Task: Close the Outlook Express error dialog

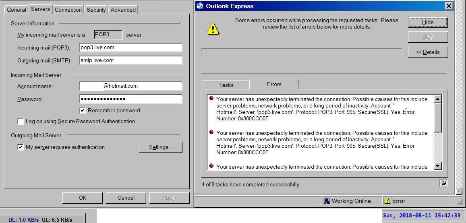Action: click(x=449, y=6)
